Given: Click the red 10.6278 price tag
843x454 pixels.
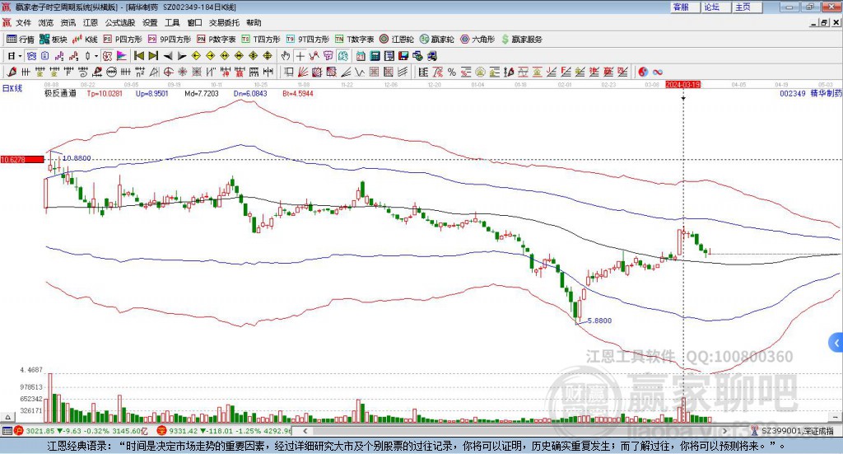Looking at the screenshot, I should click(22, 159).
